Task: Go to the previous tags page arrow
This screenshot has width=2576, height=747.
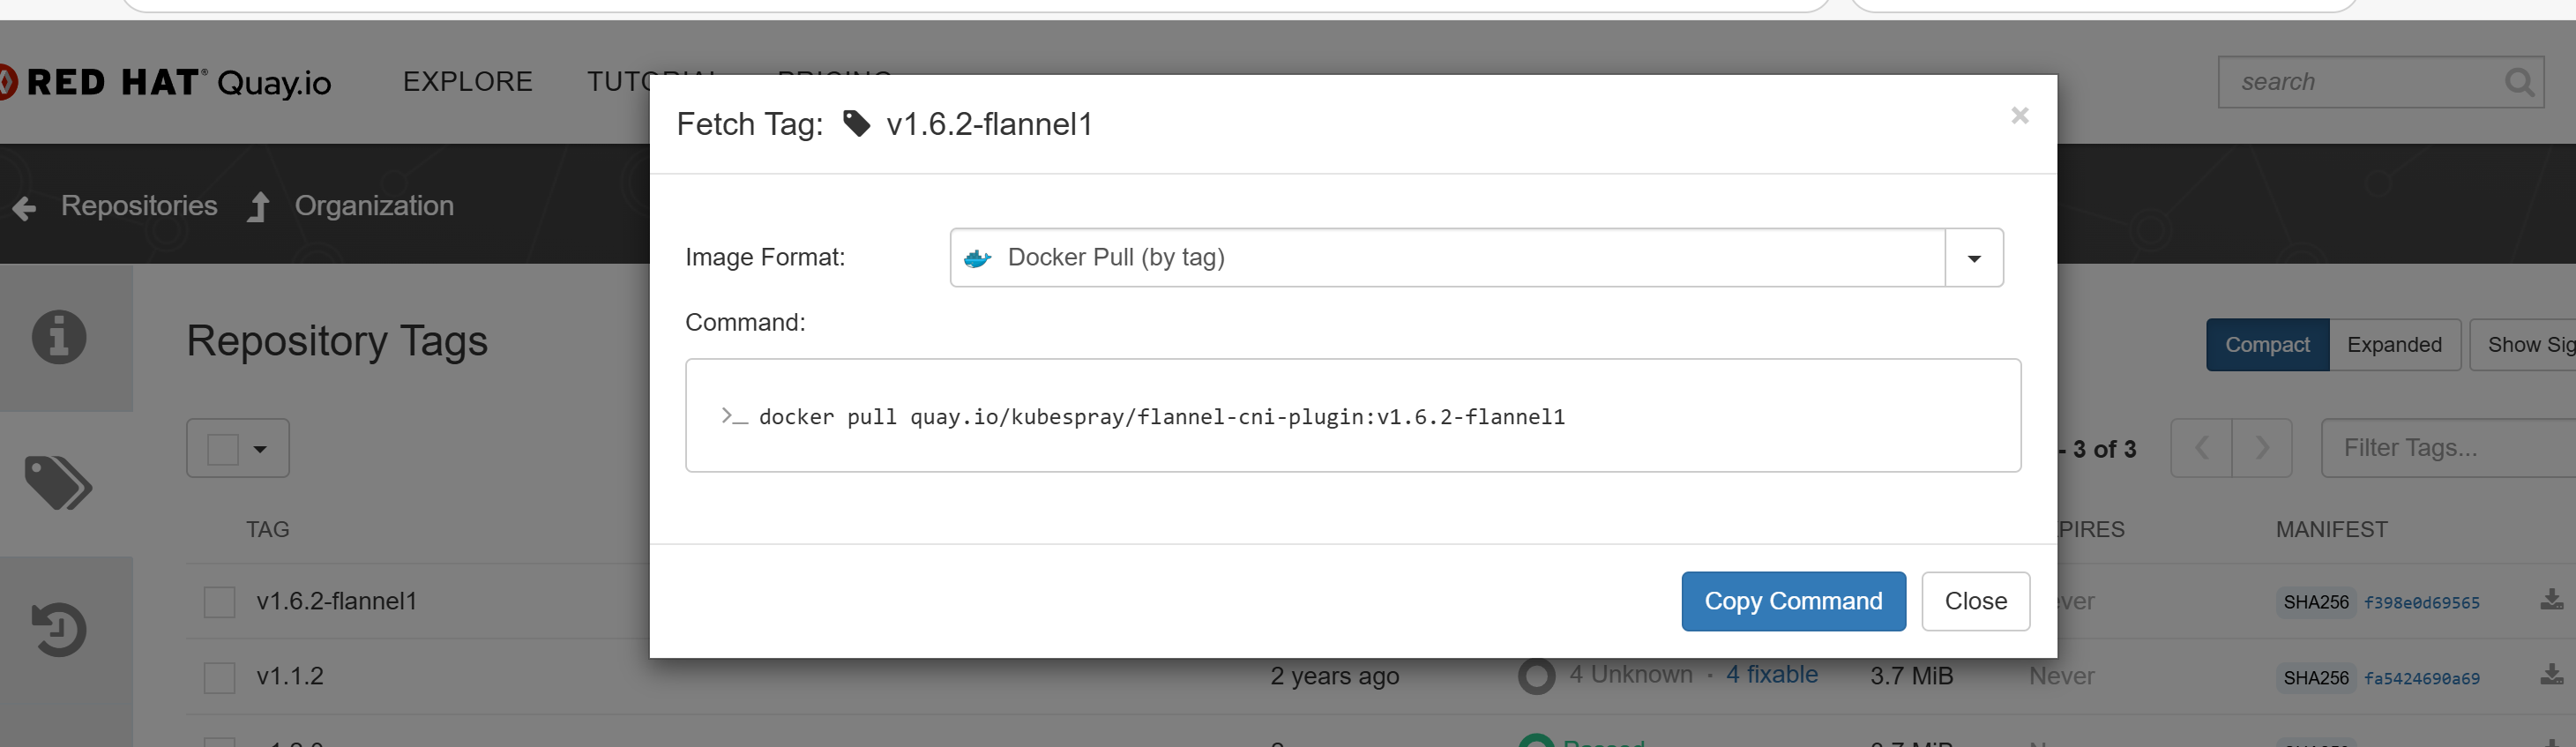Action: point(2201,448)
